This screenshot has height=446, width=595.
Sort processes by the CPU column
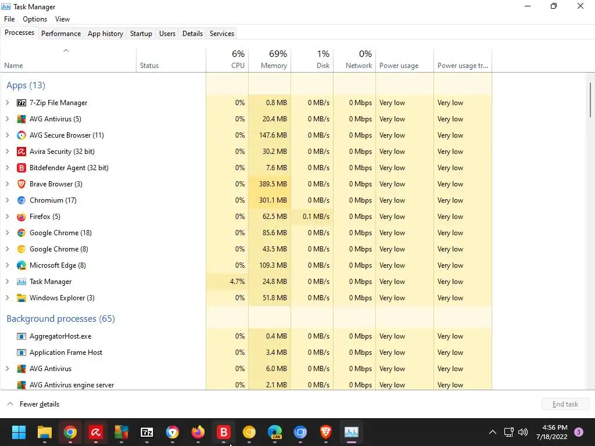[x=227, y=60]
